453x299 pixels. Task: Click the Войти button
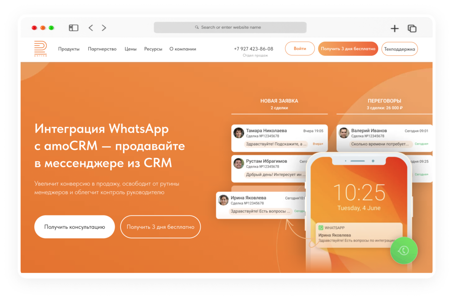[300, 49]
